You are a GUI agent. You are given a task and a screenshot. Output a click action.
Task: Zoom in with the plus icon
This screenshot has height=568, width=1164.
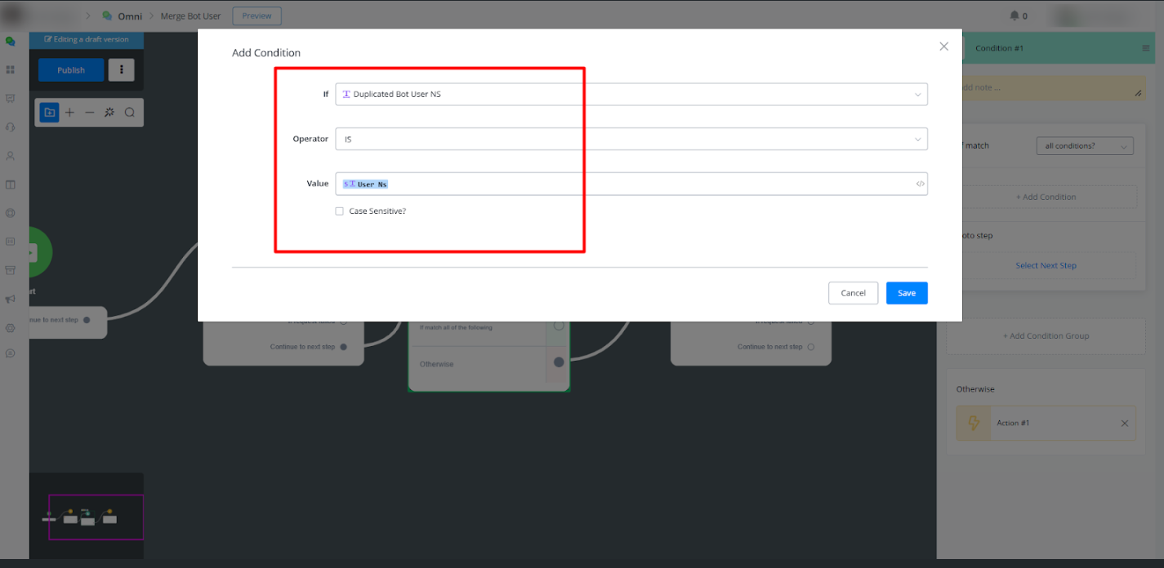tap(70, 113)
